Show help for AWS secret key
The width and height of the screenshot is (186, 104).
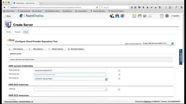point(119,75)
